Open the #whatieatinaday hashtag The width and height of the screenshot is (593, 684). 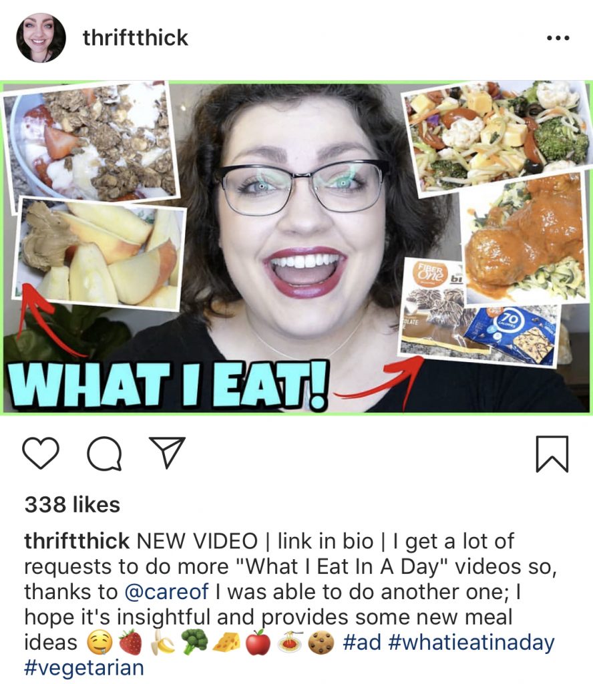point(471,643)
